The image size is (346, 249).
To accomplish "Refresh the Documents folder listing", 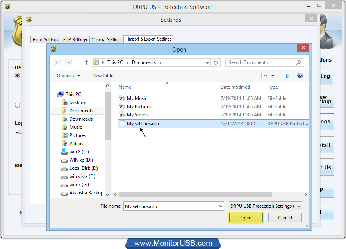I will pos(216,62).
